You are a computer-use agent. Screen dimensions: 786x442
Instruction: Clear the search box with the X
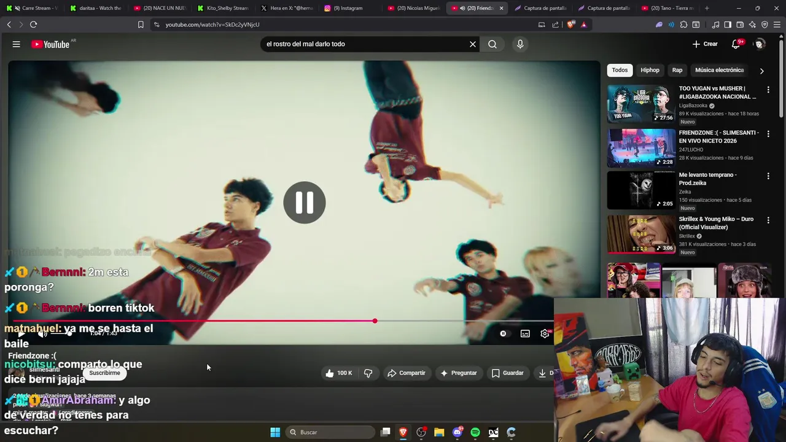(473, 44)
